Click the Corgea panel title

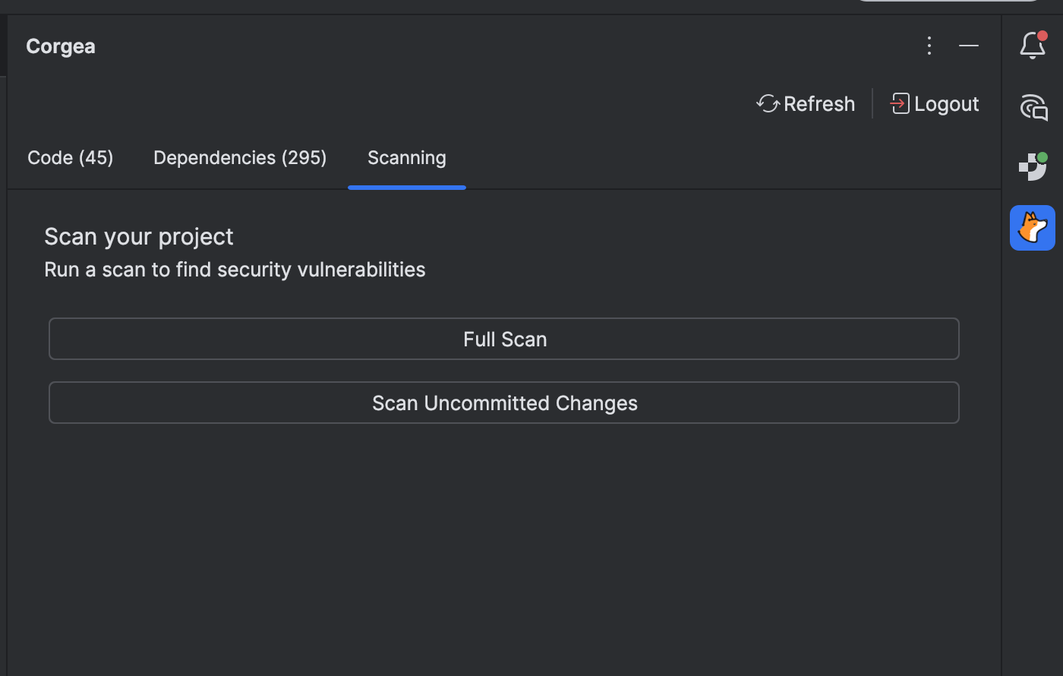pyautogui.click(x=61, y=46)
